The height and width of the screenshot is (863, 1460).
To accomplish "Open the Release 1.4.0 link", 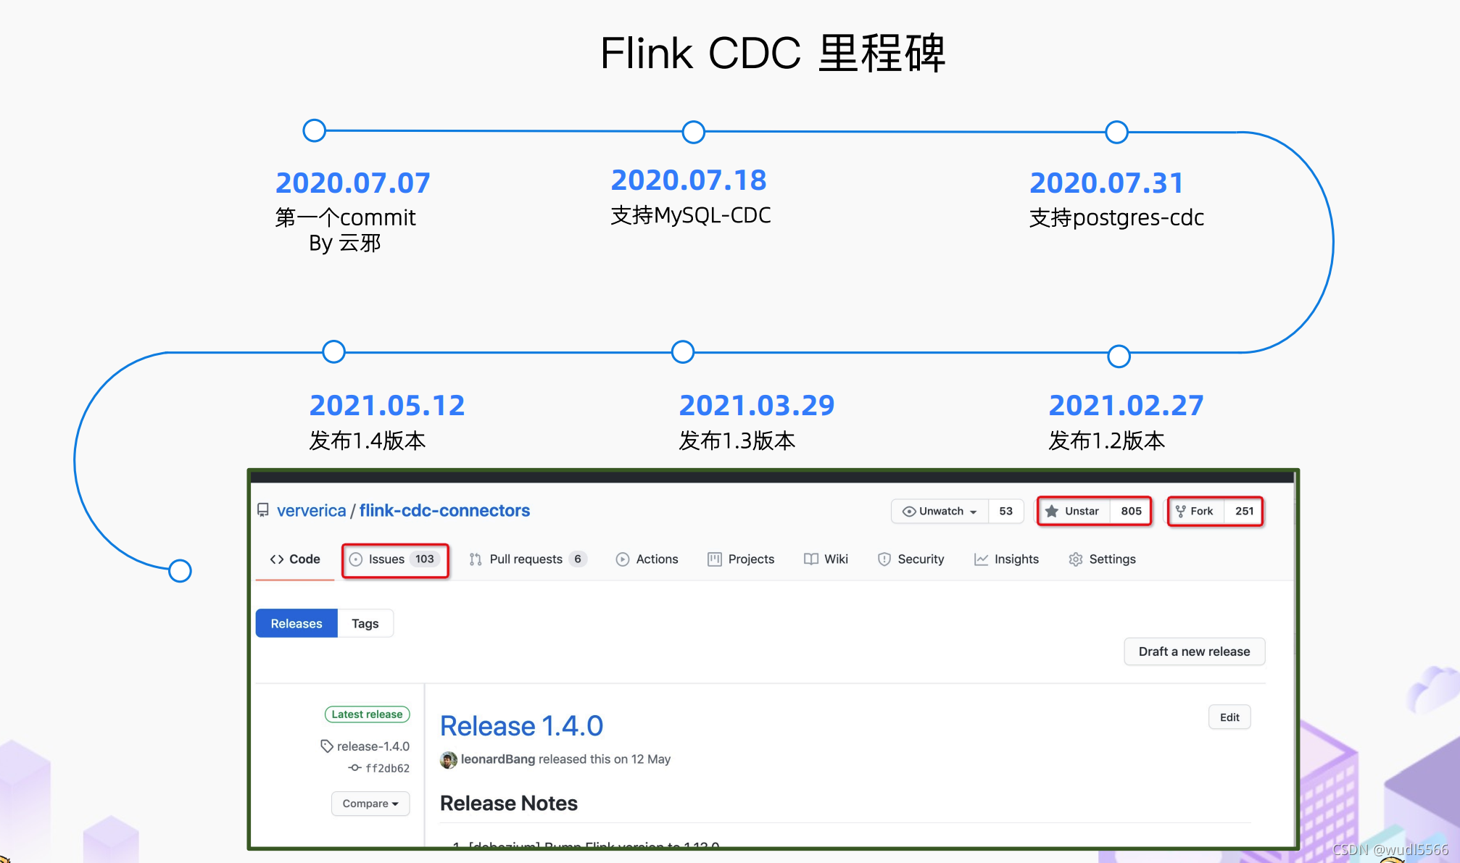I will [521, 726].
